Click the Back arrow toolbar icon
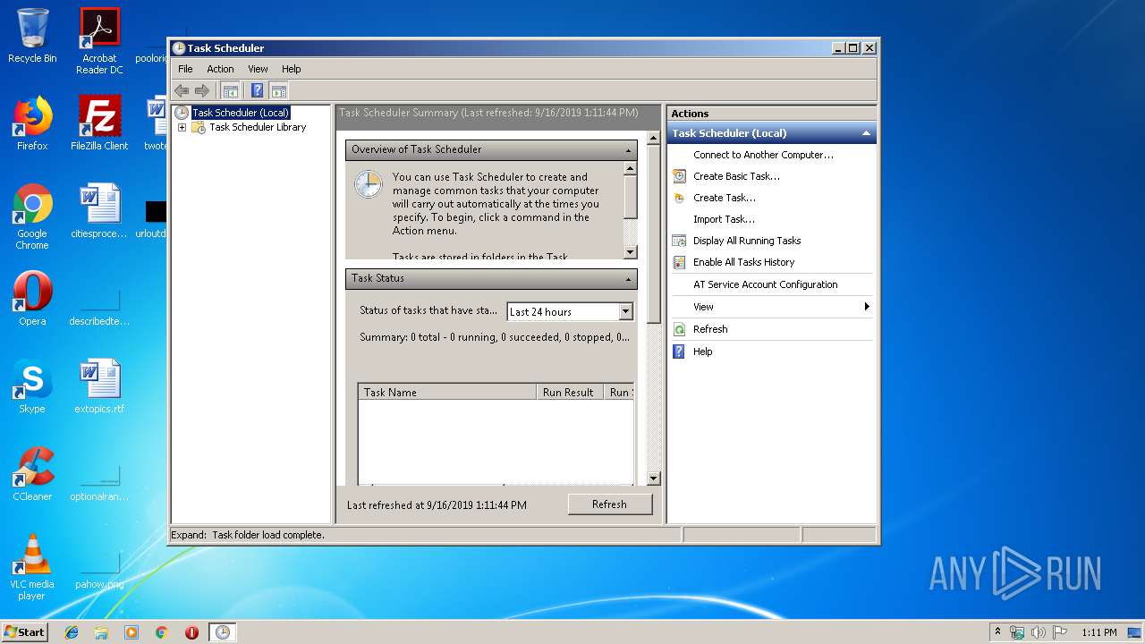Viewport: 1145px width, 644px height. click(x=182, y=90)
